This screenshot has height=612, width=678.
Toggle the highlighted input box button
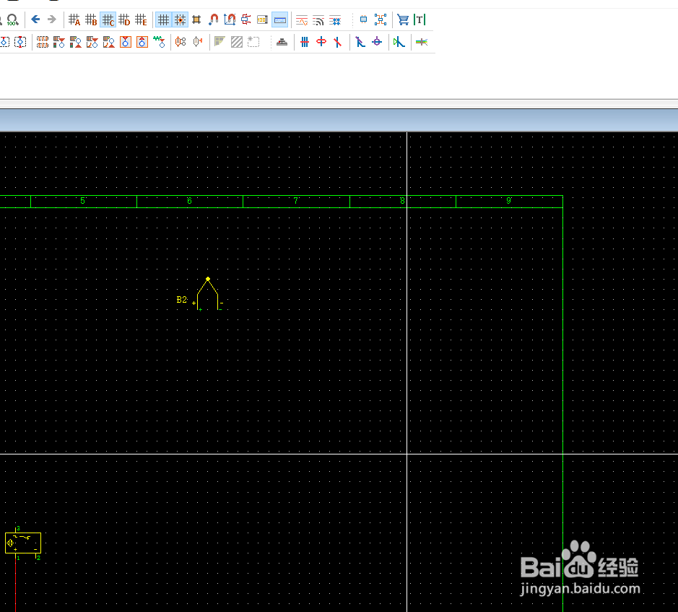(280, 20)
